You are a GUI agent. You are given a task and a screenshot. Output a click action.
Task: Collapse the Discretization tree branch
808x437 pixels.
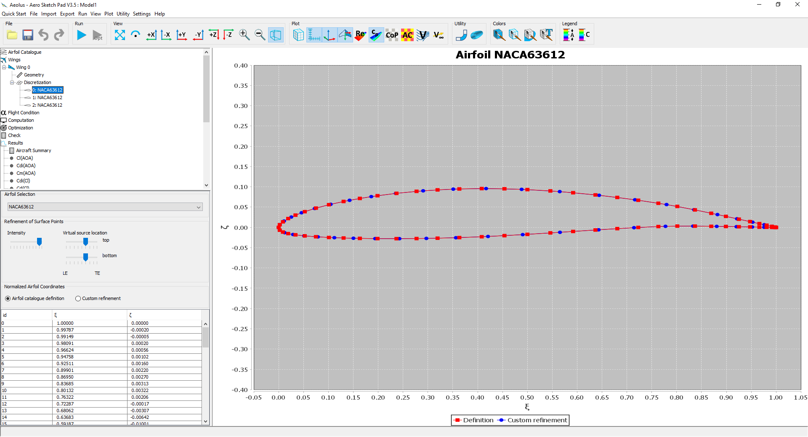[12, 82]
